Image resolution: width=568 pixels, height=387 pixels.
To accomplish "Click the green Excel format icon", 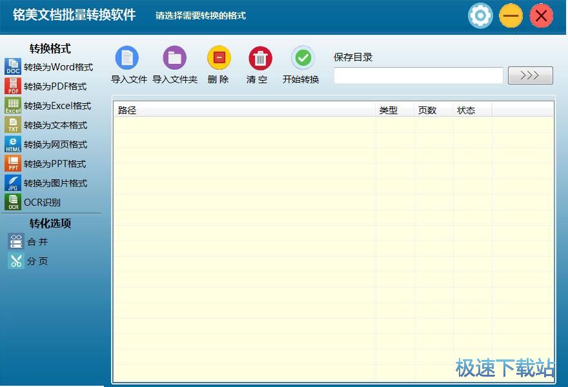I will tap(13, 105).
